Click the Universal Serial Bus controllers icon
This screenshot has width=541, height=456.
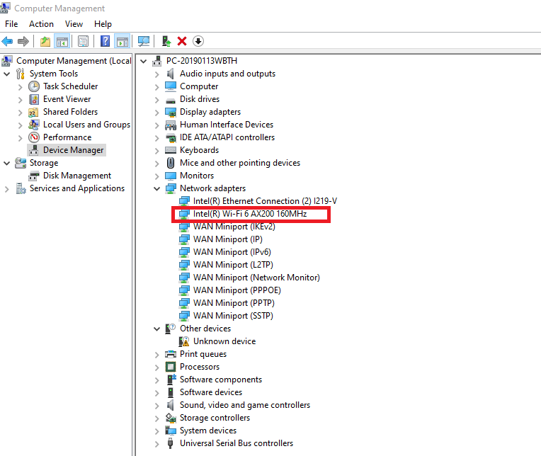[x=170, y=443]
